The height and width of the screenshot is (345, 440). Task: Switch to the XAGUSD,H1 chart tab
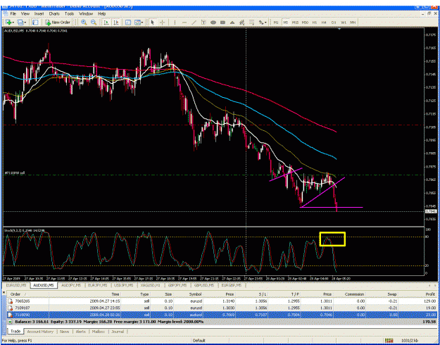[x=151, y=285]
